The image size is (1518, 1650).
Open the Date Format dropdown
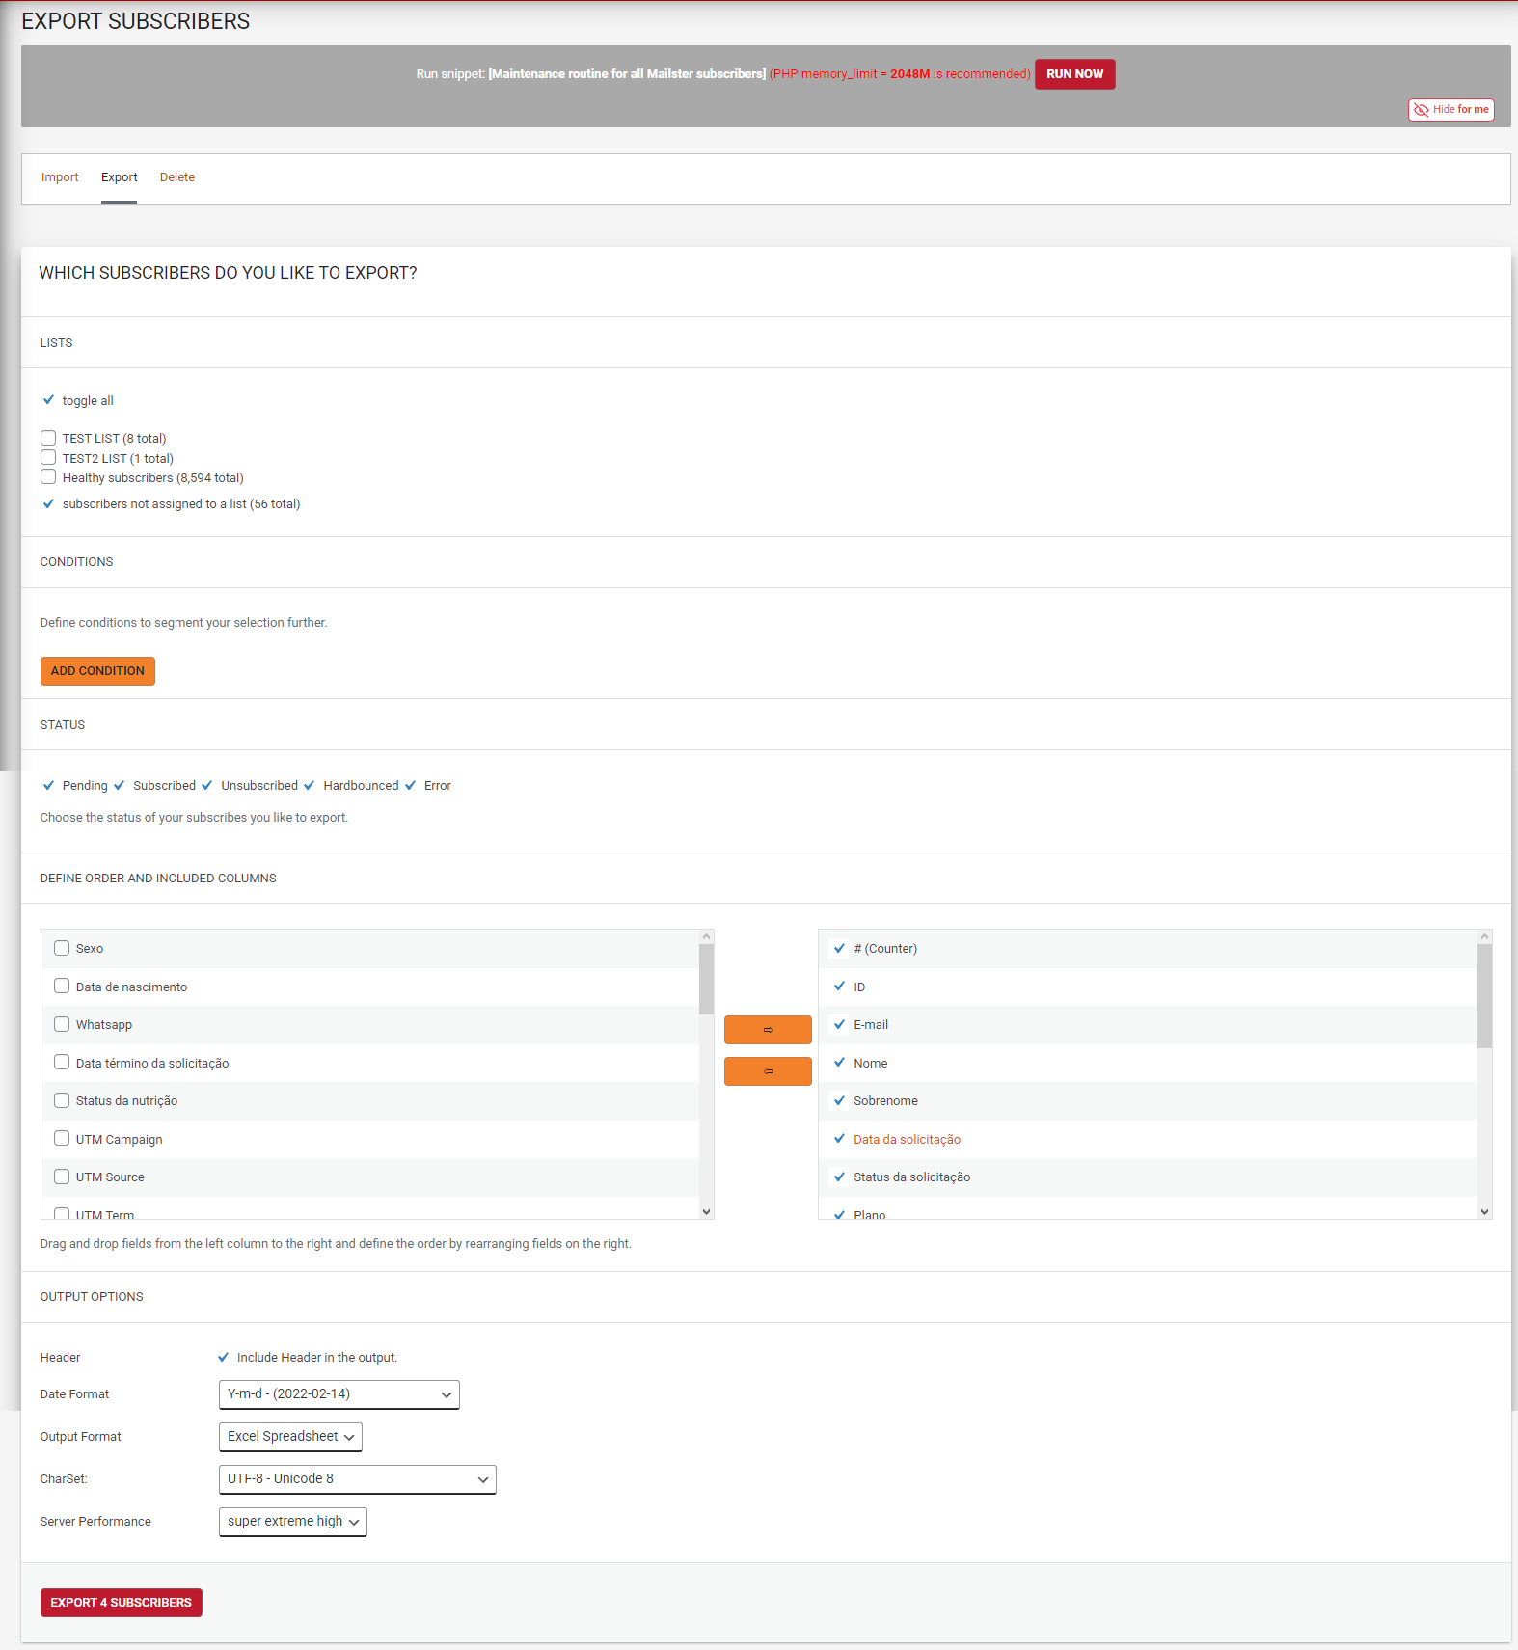339,1394
